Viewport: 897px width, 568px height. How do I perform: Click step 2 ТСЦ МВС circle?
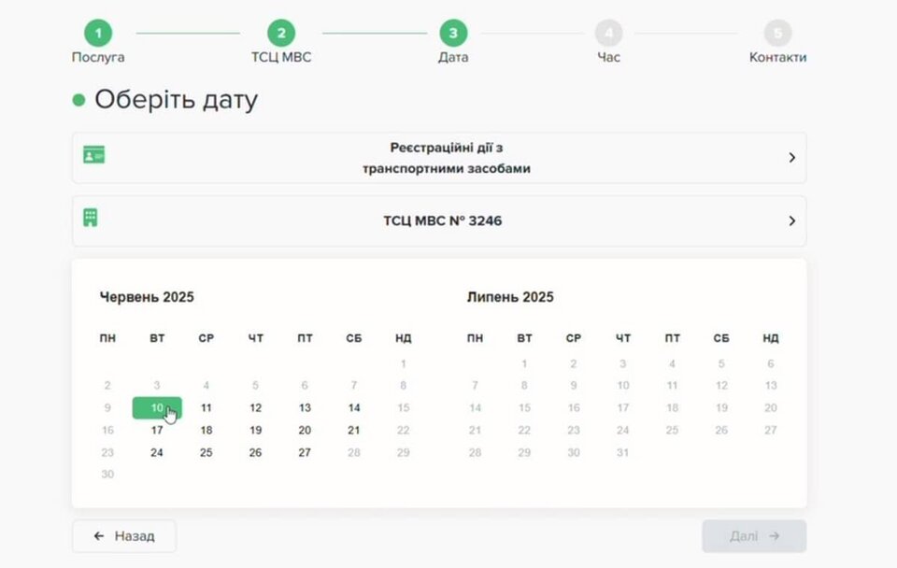[x=280, y=34]
